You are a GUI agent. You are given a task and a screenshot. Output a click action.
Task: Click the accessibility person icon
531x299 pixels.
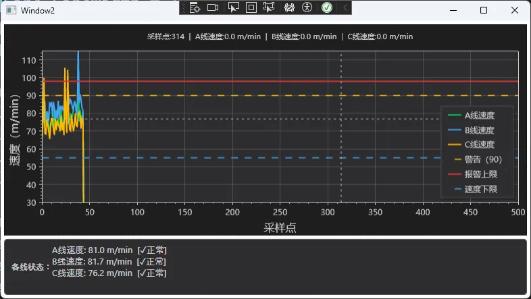tap(307, 7)
